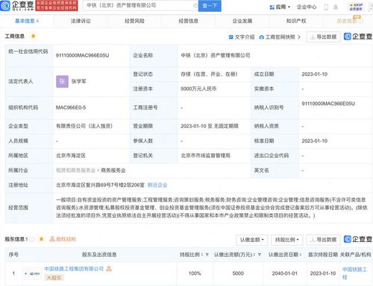The height and width of the screenshot is (286, 373).
Task: Switch to the 基本信息 tab
Action: point(27,21)
